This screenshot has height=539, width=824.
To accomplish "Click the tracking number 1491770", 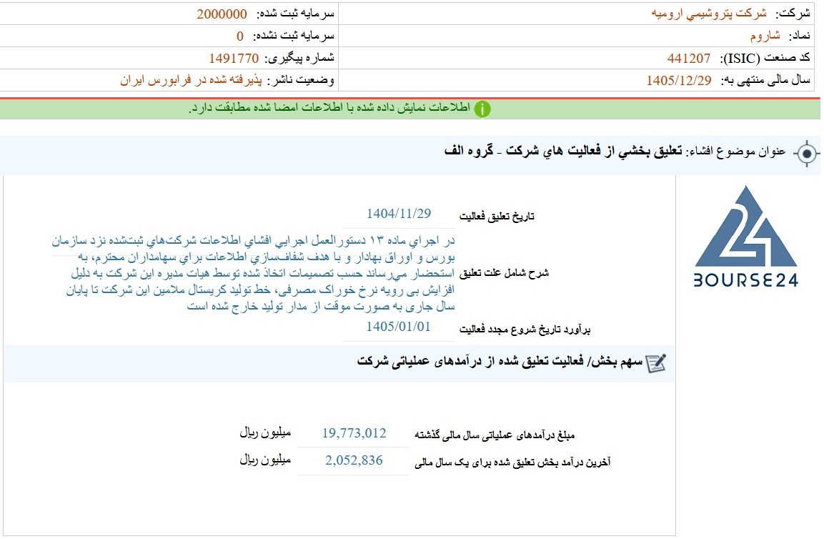I will tap(234, 58).
